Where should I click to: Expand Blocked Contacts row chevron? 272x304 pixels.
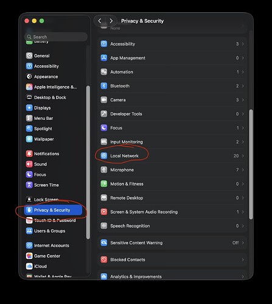(x=243, y=260)
